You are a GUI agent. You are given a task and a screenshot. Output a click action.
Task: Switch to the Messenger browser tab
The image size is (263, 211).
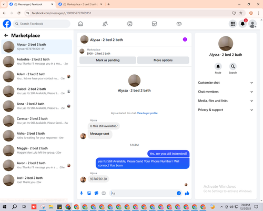[32, 4]
